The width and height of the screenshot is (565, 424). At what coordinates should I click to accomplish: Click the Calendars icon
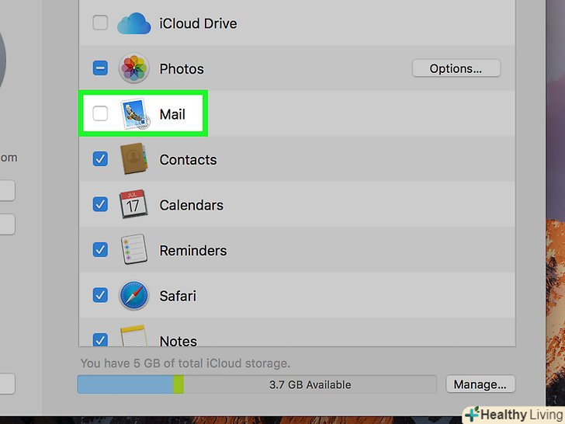133,205
